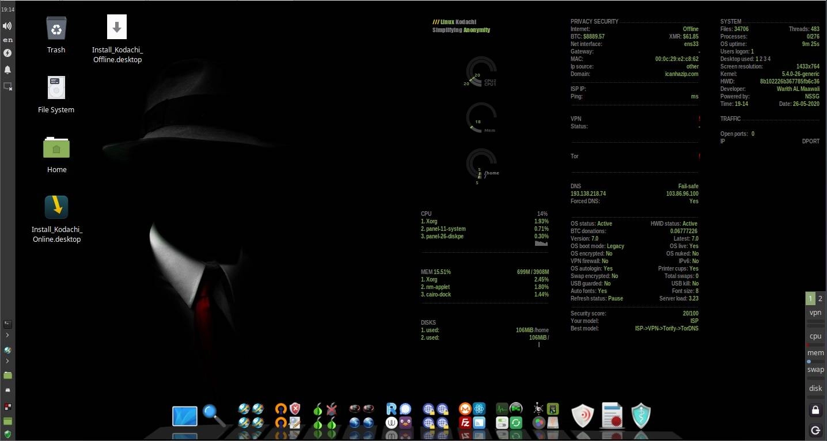This screenshot has width=827, height=441.
Task: Open the File System desktop icon
Action: point(56,88)
